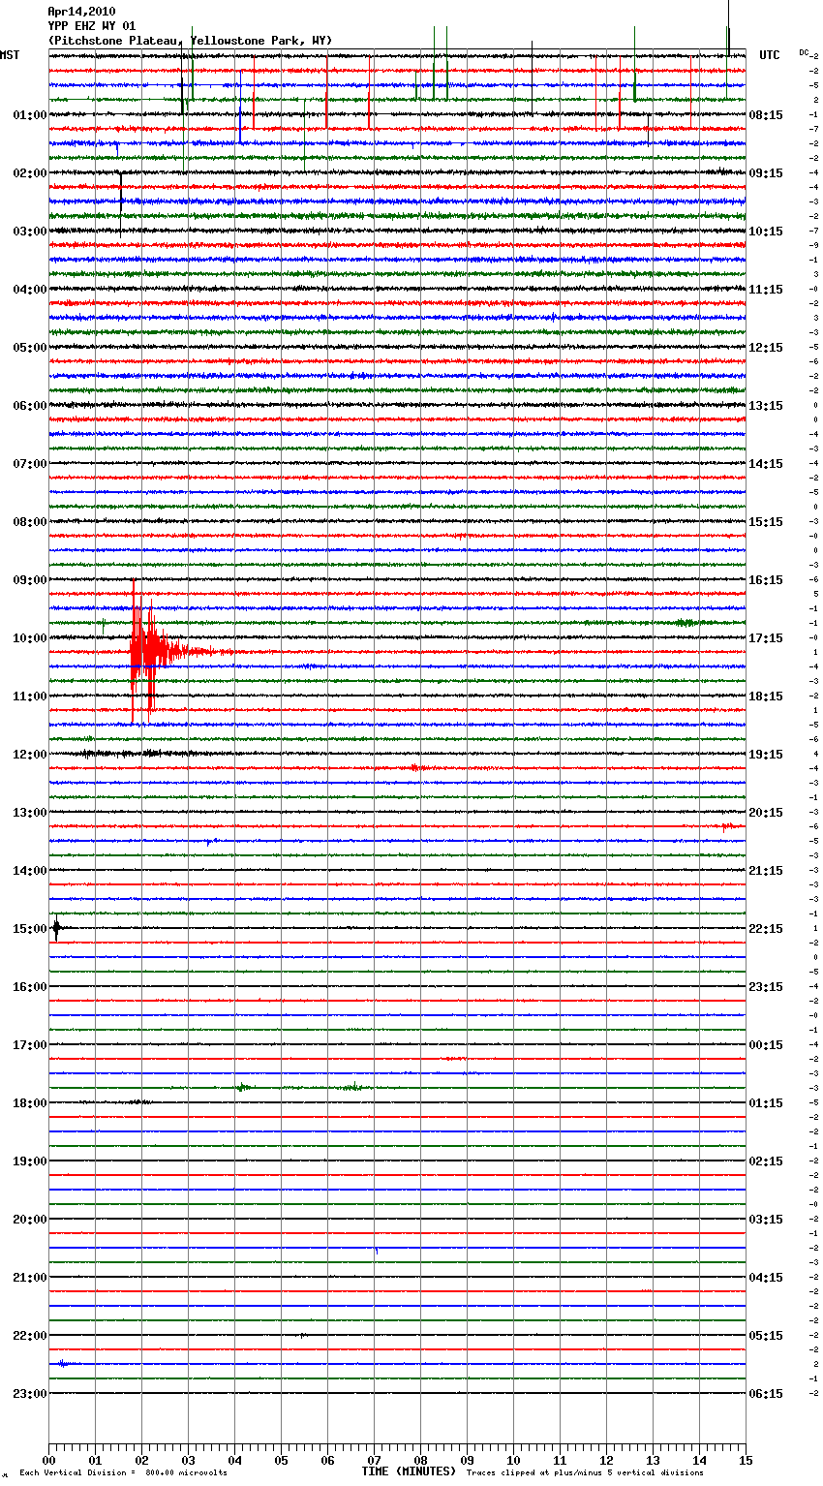Image resolution: width=823 pixels, height=1486 pixels.
Task: Click the 04:15 UTC time label
Action: pyautogui.click(x=766, y=1278)
